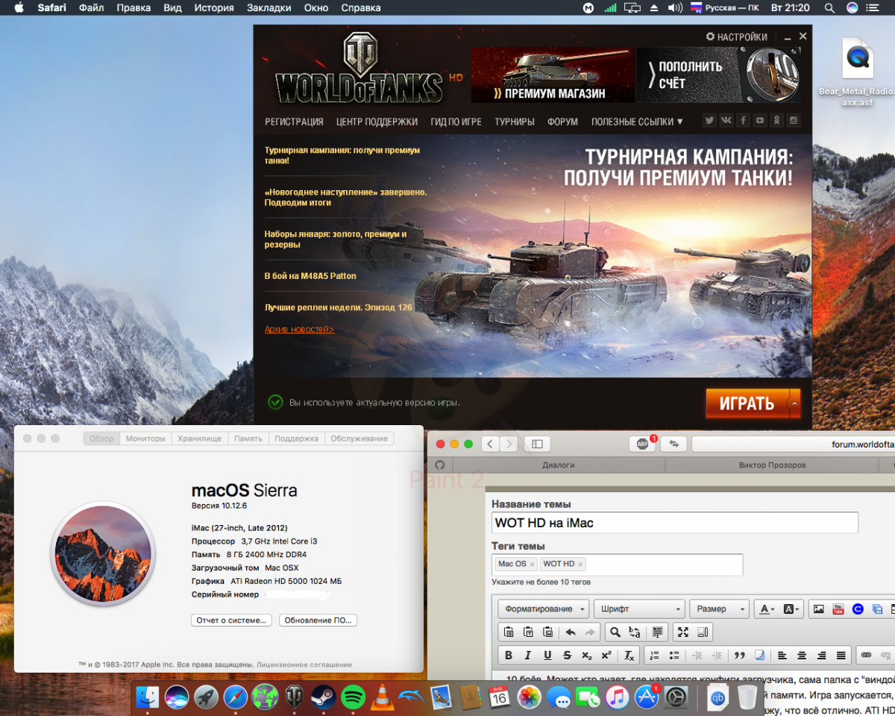Viewport: 895px width, 716px height.
Task: Switch to Хранилище tab
Action: [x=199, y=439]
